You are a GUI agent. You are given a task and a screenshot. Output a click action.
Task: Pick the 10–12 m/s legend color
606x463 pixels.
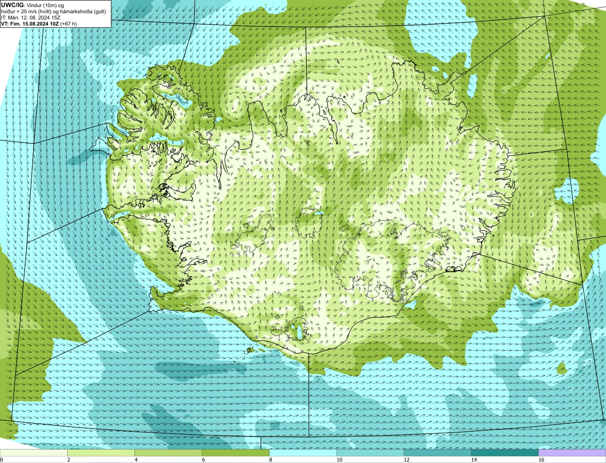[371, 453]
